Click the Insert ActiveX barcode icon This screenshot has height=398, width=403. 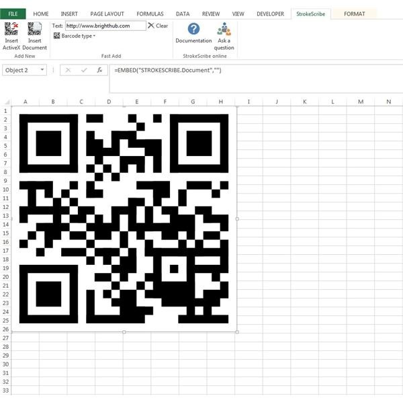pos(11,28)
